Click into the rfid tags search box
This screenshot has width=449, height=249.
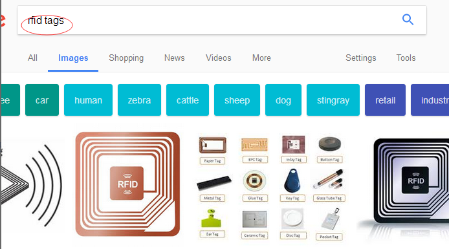pos(222,20)
